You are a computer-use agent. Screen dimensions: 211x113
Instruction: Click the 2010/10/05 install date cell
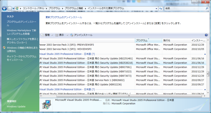click(198, 49)
